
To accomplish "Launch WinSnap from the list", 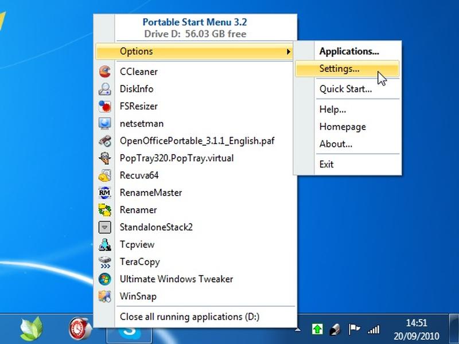I will pos(138,296).
